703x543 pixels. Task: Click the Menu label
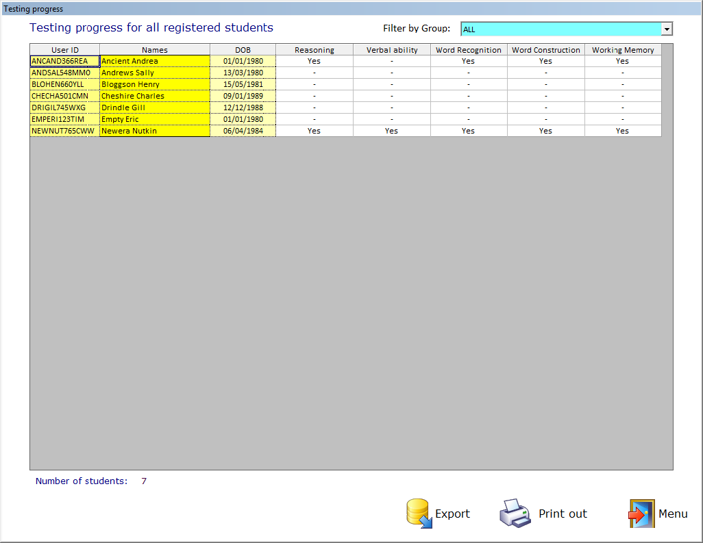click(673, 514)
